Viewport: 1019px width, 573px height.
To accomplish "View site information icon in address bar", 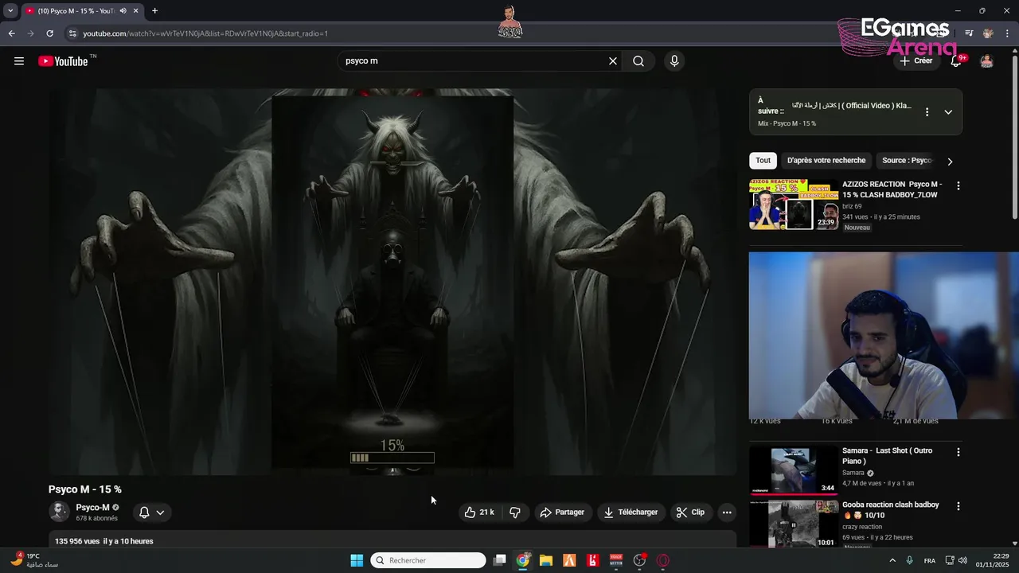I will (x=72, y=33).
